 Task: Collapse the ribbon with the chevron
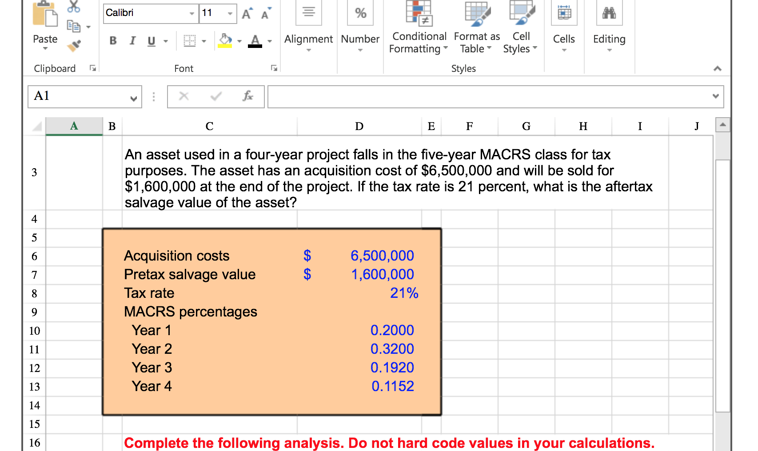[717, 68]
